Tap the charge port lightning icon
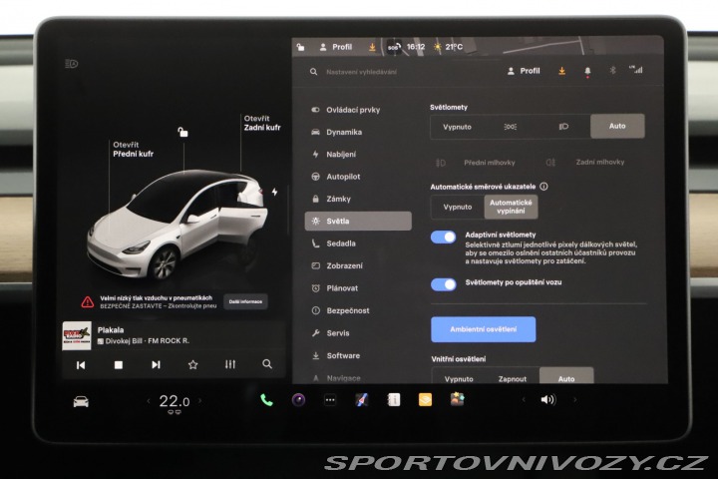 (x=275, y=192)
